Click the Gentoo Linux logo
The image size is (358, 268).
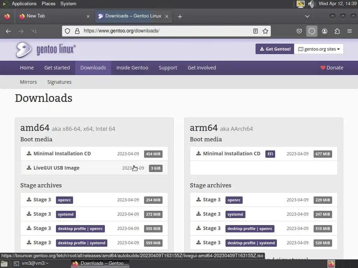(x=45, y=49)
